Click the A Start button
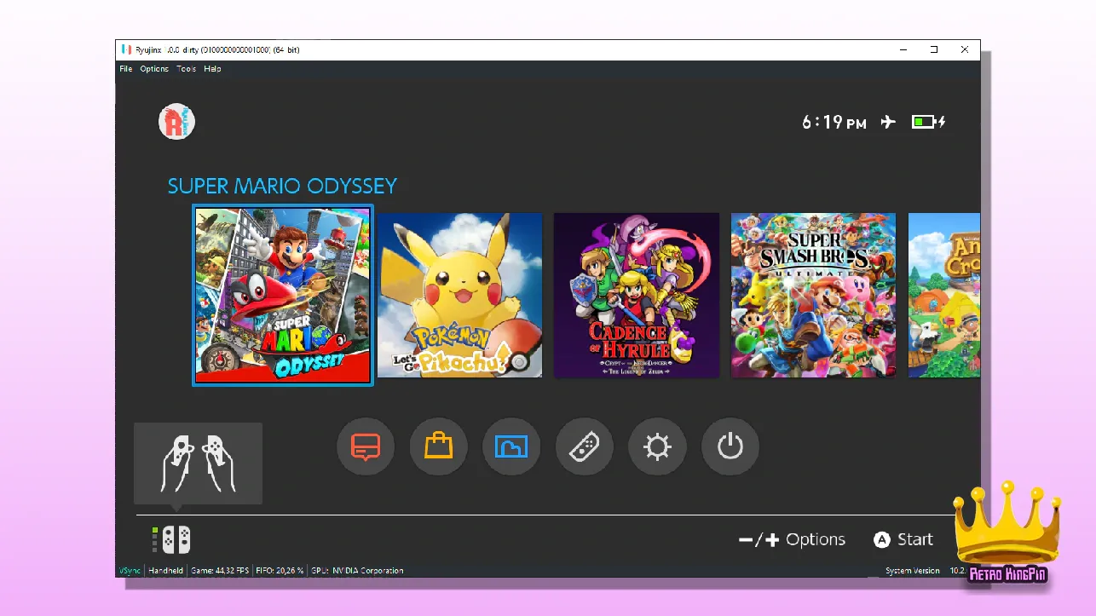The width and height of the screenshot is (1096, 616). point(903,539)
